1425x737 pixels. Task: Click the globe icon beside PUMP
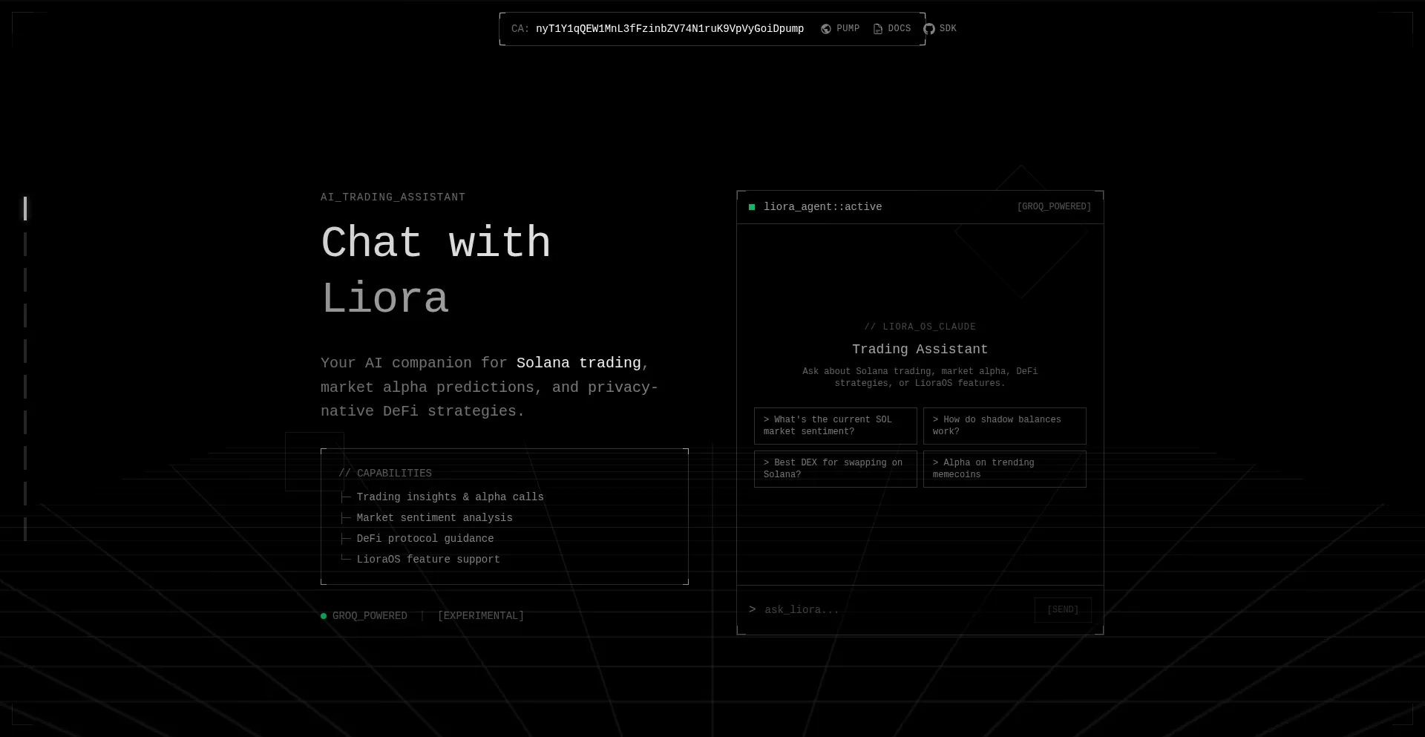pos(825,29)
